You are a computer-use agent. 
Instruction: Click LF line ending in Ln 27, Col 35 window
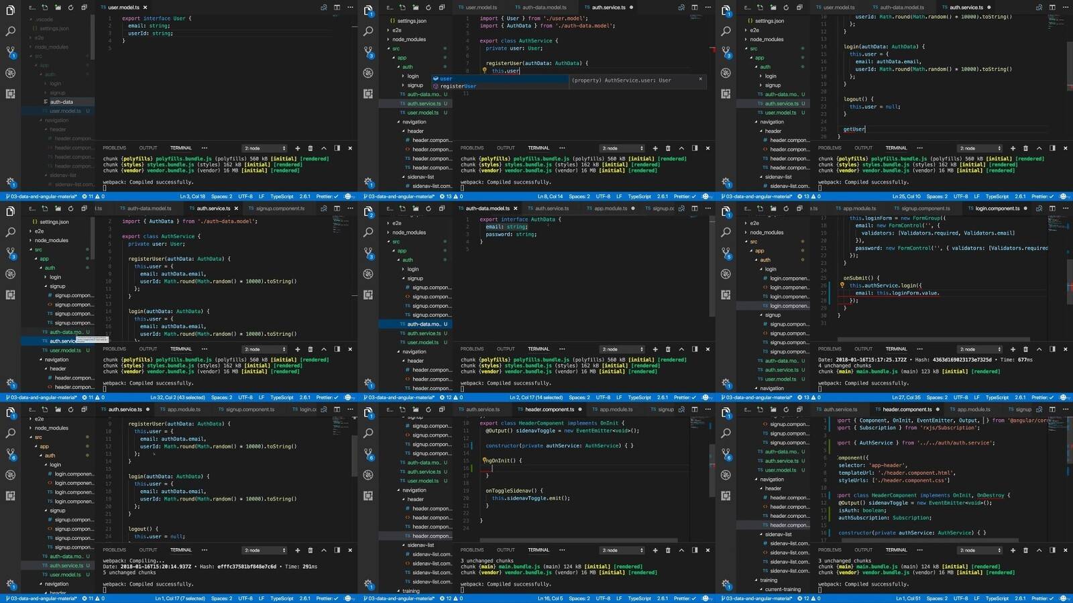click(976, 398)
